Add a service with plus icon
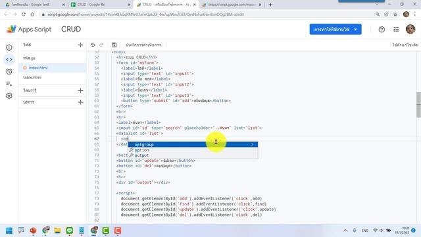This screenshot has width=421, height=237. click(80, 102)
